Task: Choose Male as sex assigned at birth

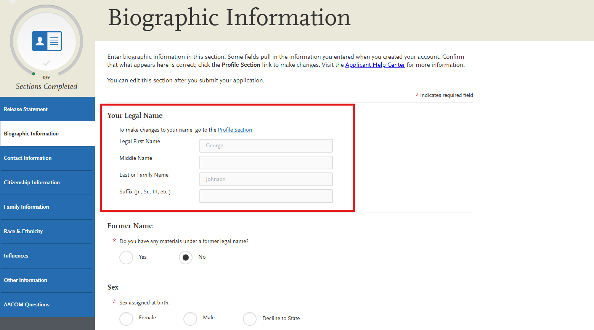Action: (190, 319)
